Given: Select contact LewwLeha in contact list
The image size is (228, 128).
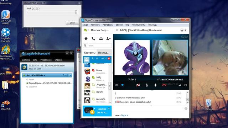Looking at the screenshot, I should [x=96, y=100].
